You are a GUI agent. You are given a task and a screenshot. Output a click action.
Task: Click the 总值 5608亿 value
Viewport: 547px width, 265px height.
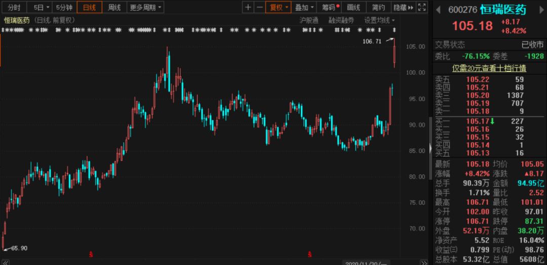click(x=532, y=259)
